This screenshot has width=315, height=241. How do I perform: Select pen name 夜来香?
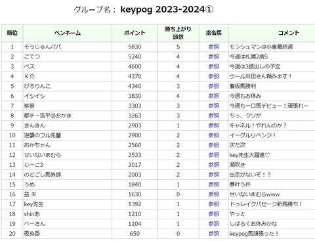pyautogui.click(x=32, y=234)
